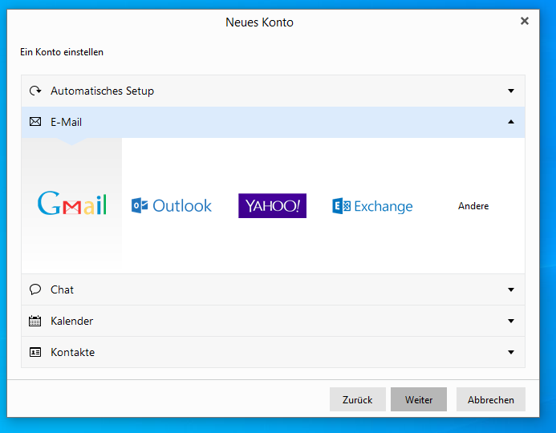Viewport: 556px width, 433px height.
Task: Click the envelope icon beside E-Mail
Action: coord(35,122)
